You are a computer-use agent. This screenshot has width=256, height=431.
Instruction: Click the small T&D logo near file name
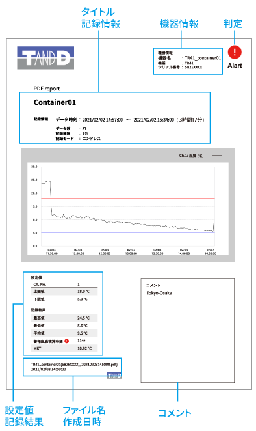[x=114, y=376]
